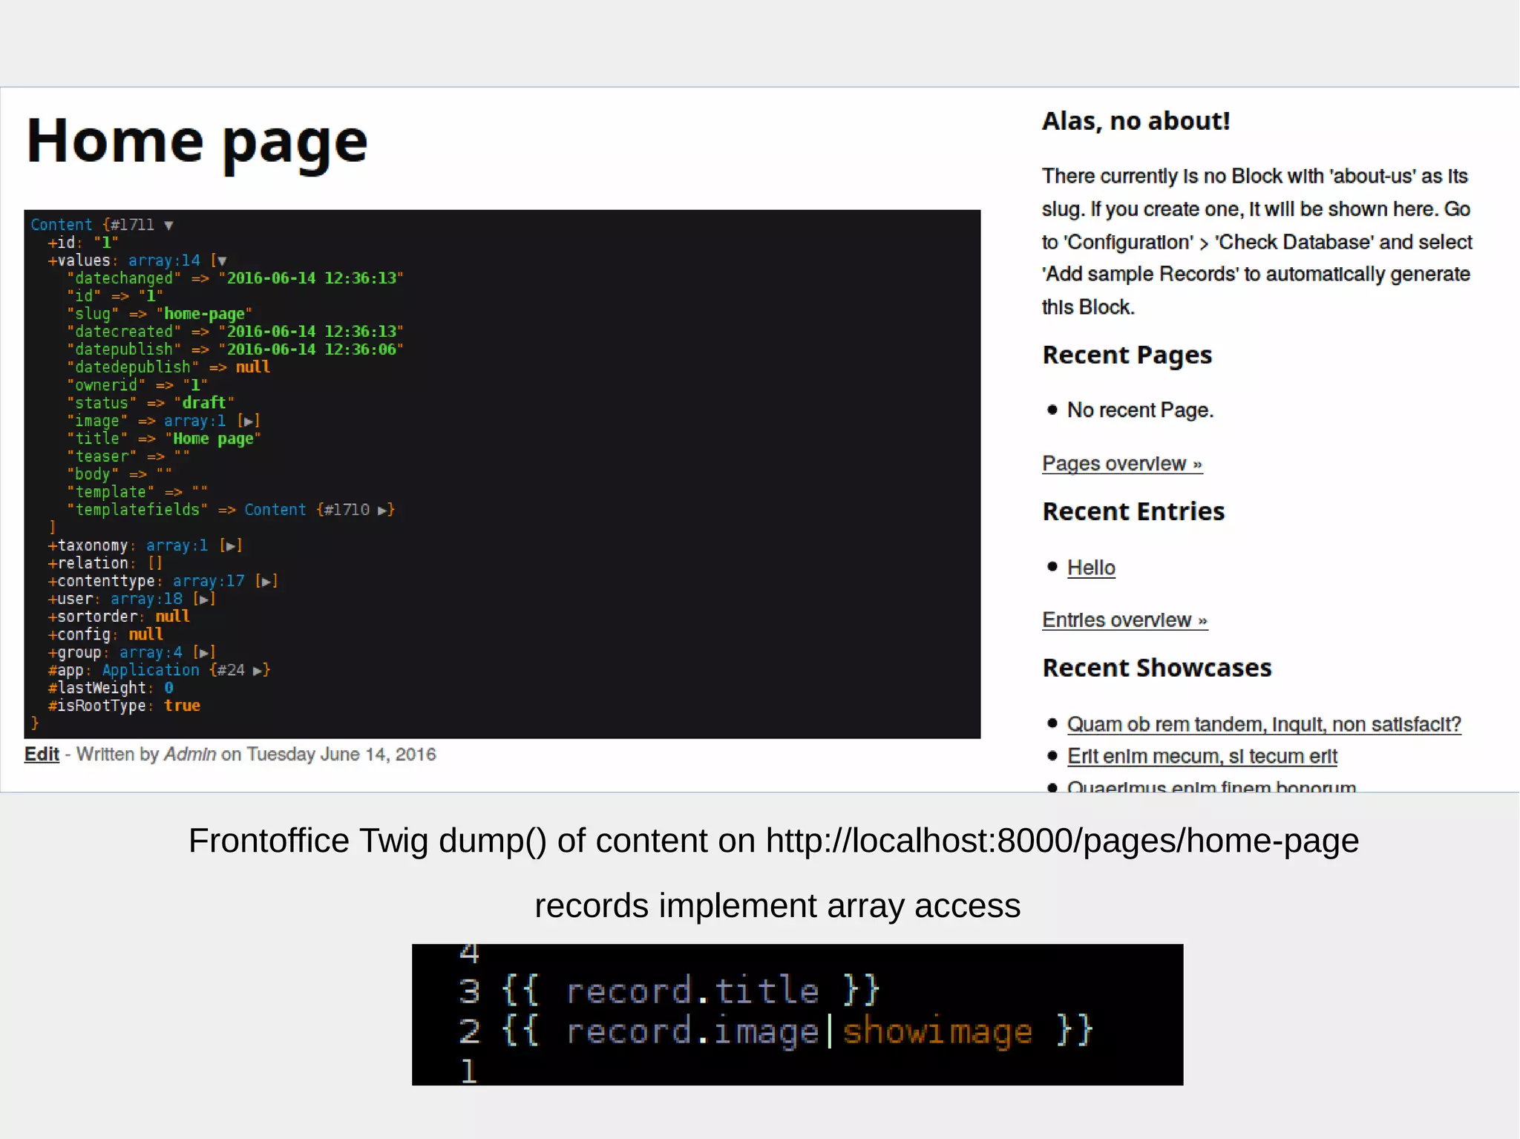Open the Edit link below dump
Screen dimensions: 1520x1139
[42, 755]
